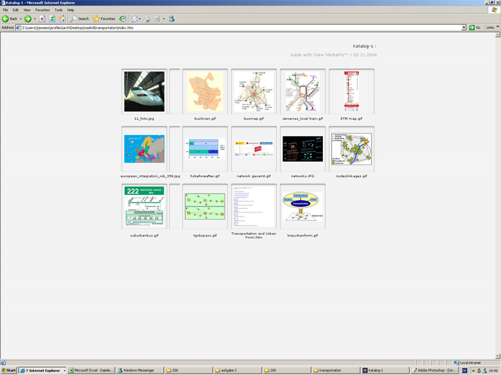Print the page with the printer icon

coord(147,19)
